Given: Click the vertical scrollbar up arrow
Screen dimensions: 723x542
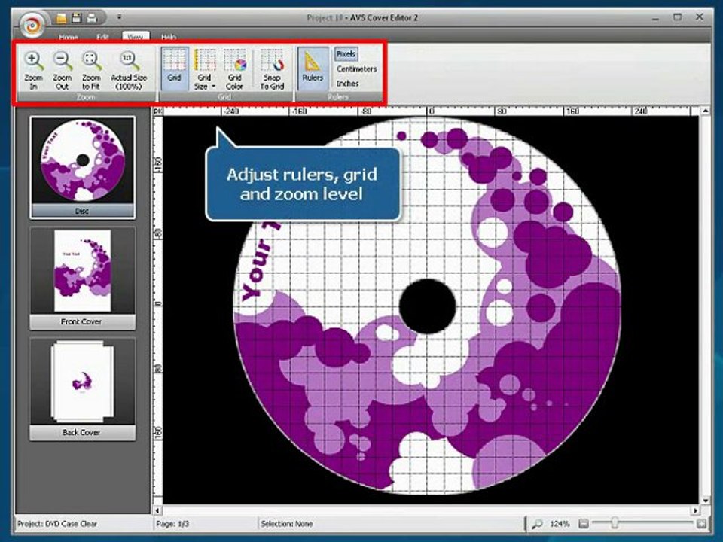Looking at the screenshot, I should 705,111.
